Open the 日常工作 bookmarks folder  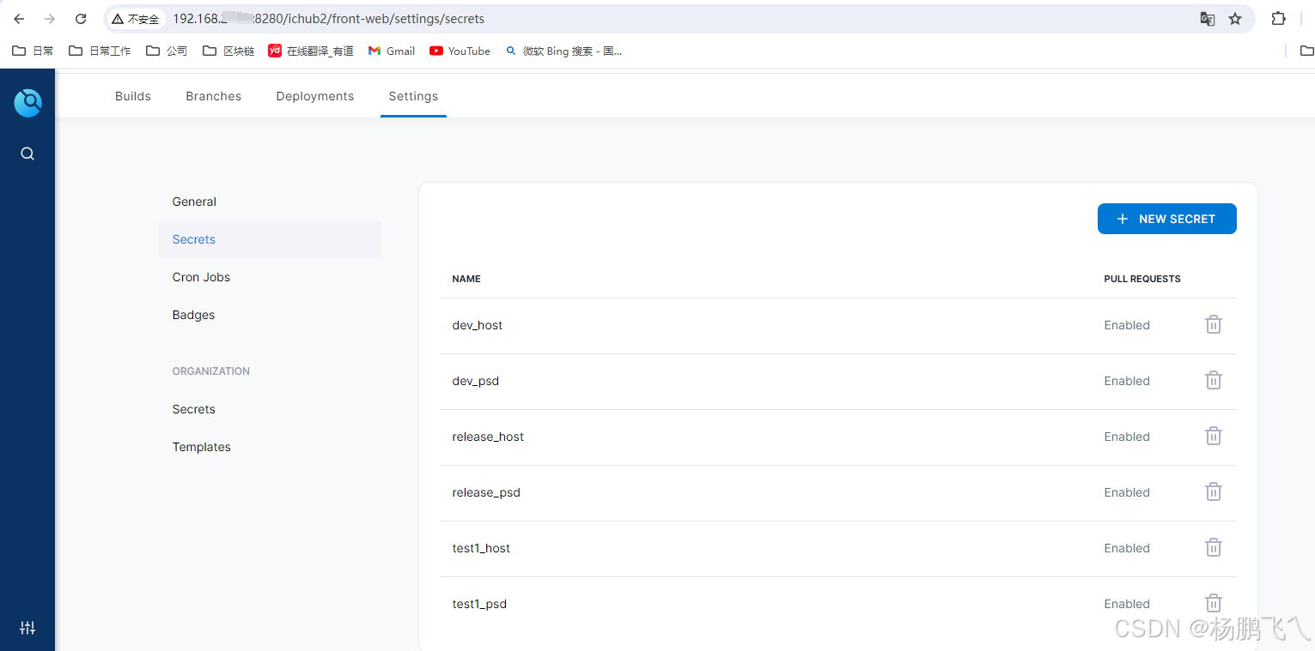pyautogui.click(x=100, y=51)
